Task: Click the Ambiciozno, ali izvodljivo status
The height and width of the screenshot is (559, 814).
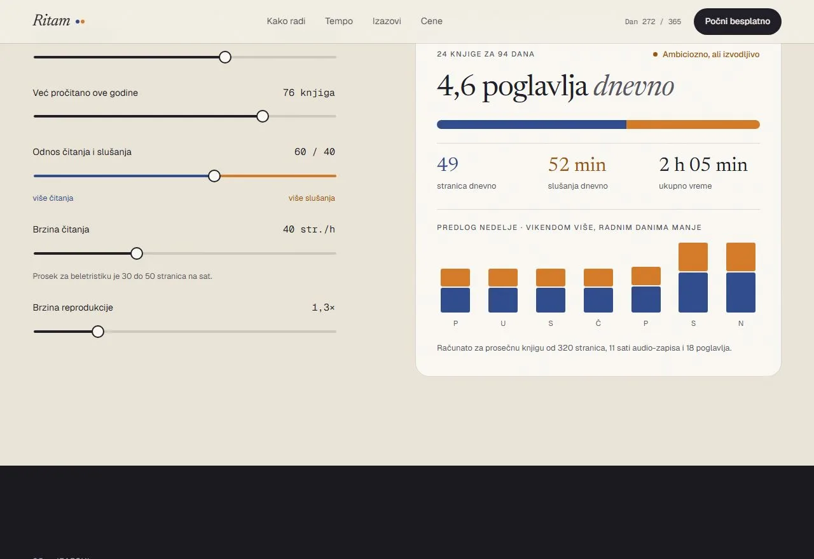Action: click(706, 55)
